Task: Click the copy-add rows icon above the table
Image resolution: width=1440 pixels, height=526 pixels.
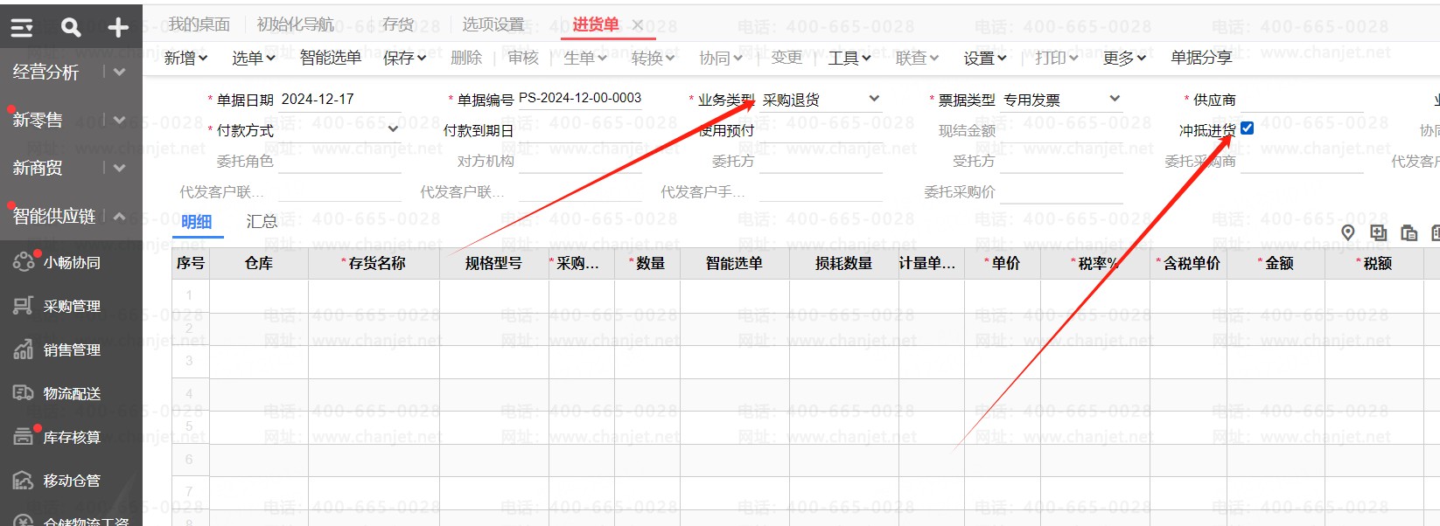Action: point(1379,232)
